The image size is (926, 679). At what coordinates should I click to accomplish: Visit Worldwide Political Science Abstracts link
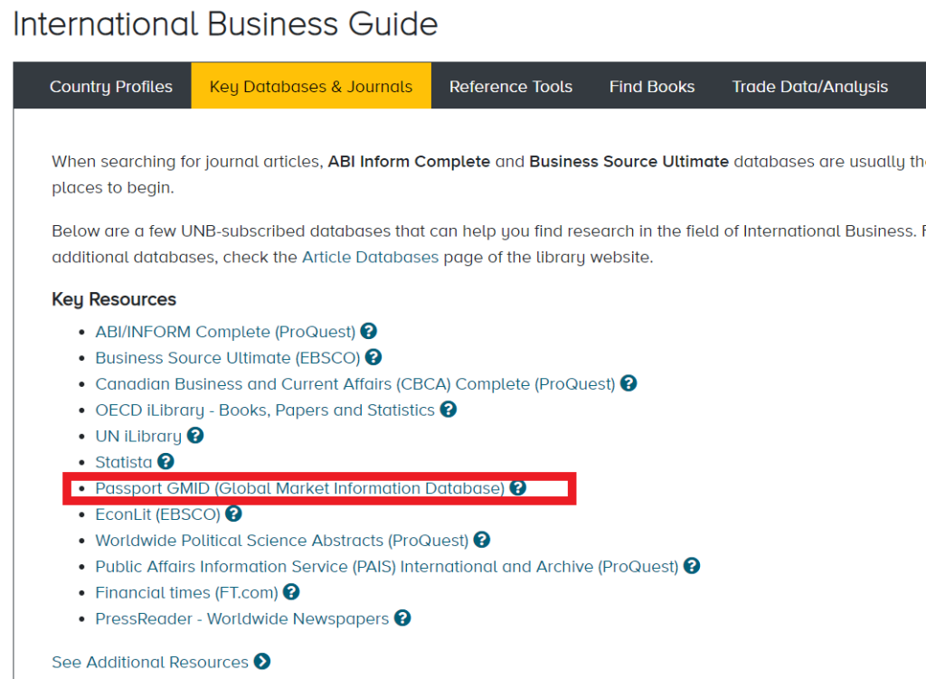[281, 541]
